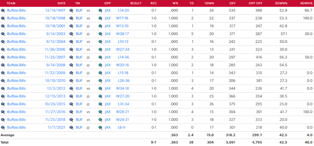Click the Jaguars logo in the 9/14/2008 row
Image resolution: width=314 pixels, height=146 pixels.
coord(100,65)
